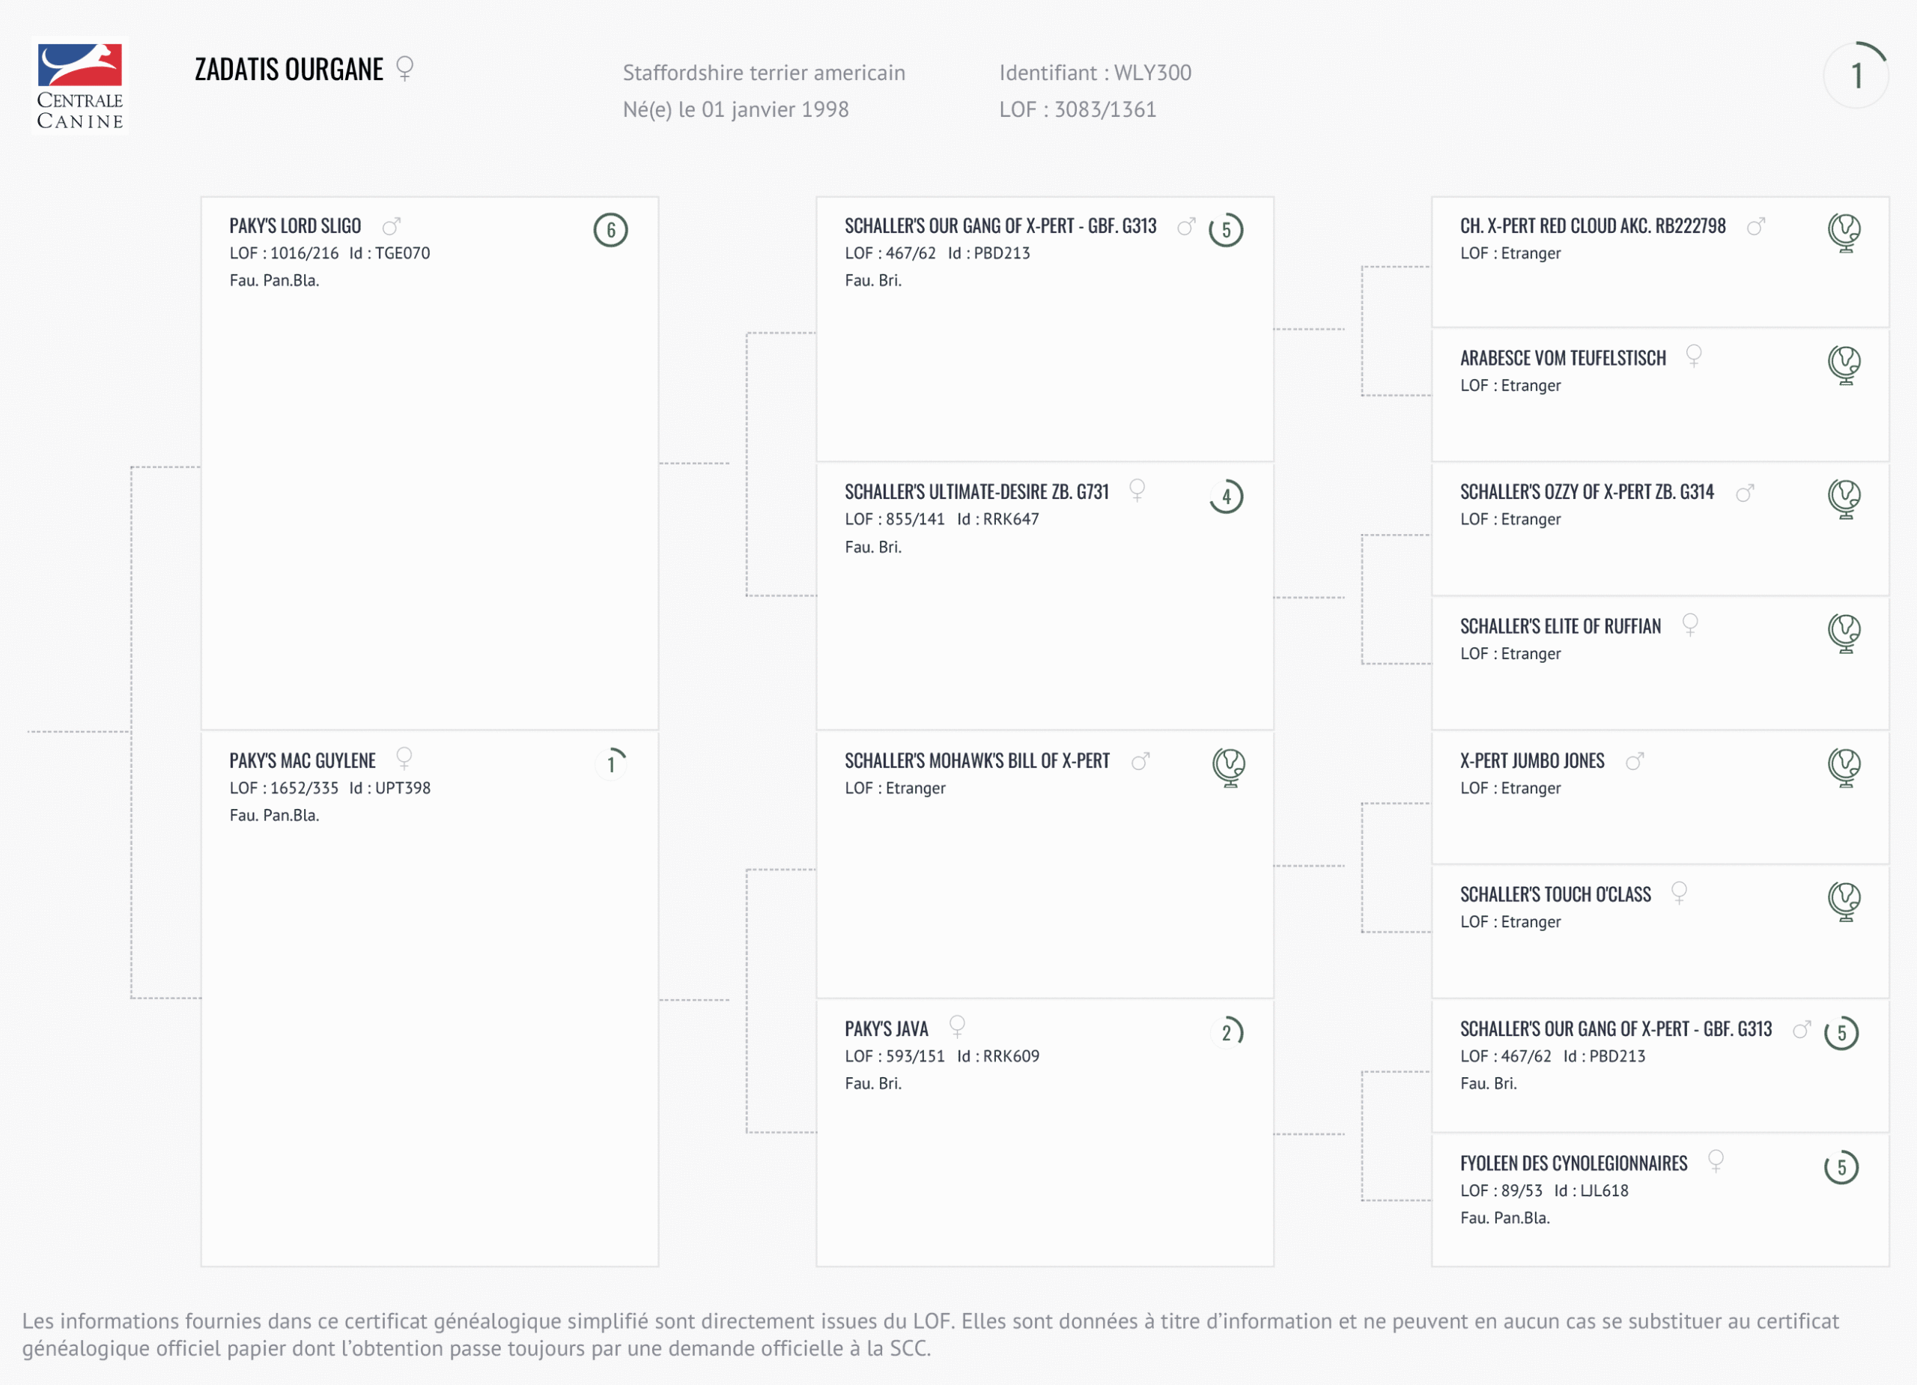
Task: Click the globe icon beside CH. X-Pert Red Cloud
Action: click(x=1844, y=231)
